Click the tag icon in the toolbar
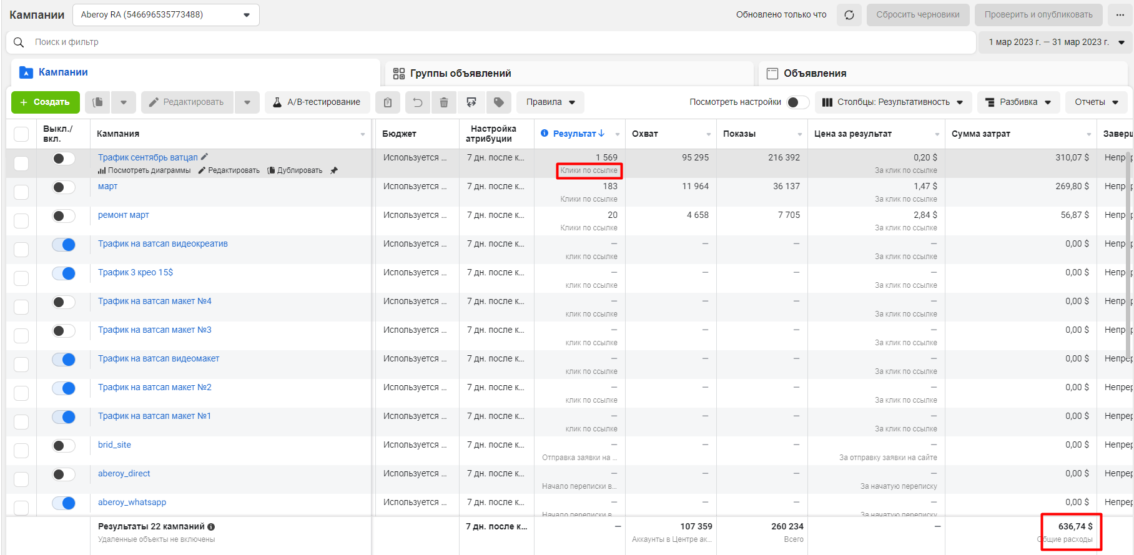Image resolution: width=1134 pixels, height=555 pixels. [x=498, y=102]
